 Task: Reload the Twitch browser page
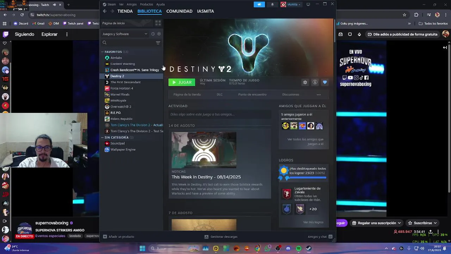click(x=22, y=15)
